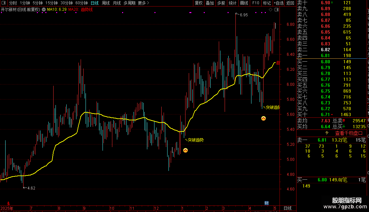Viewport: 369px width, 212px height.
Task: Add stock via +自选 button
Action: (279, 3)
